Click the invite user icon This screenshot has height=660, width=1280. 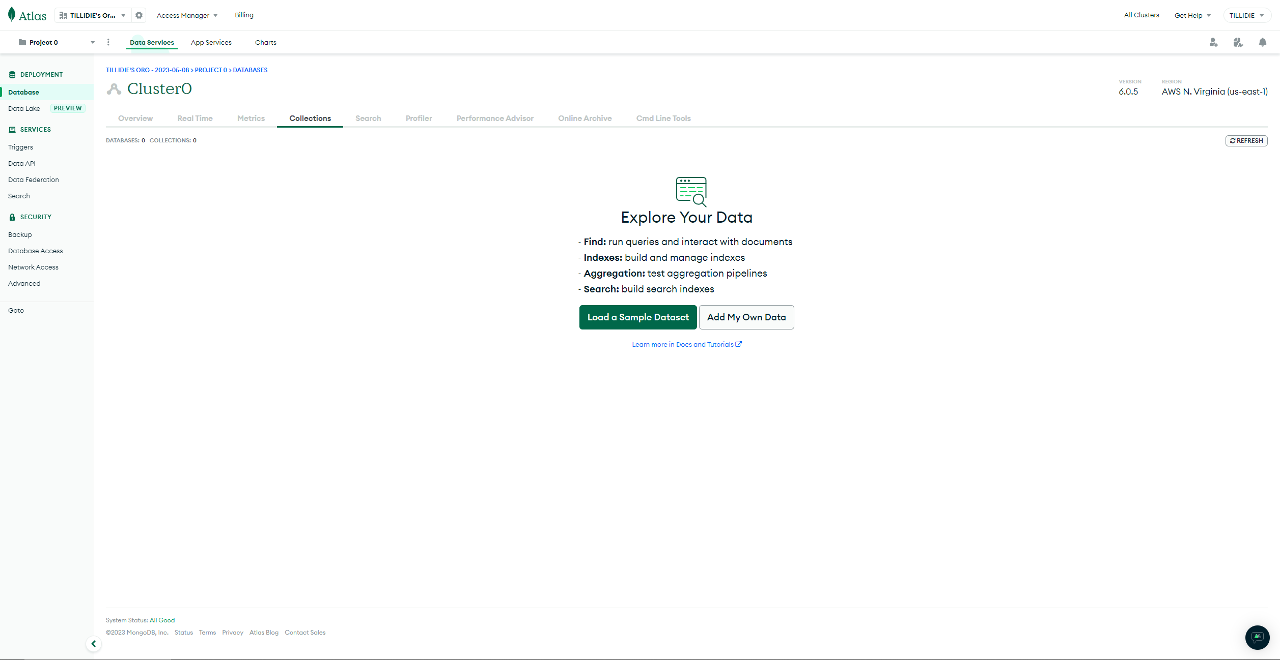click(x=1214, y=42)
